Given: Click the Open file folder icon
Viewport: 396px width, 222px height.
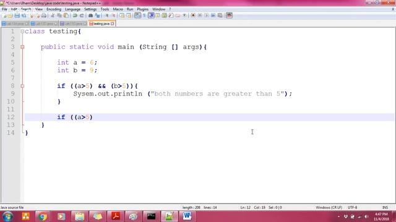Looking at the screenshot, I should pos(10,15).
